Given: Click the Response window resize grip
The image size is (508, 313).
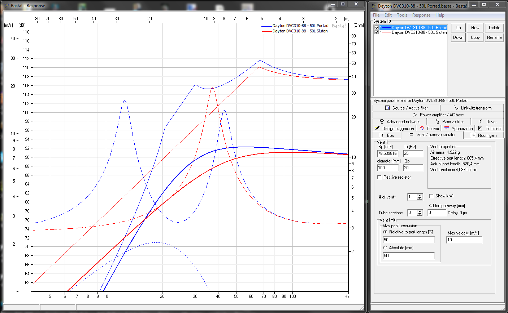Looking at the screenshot, I should [x=362, y=308].
